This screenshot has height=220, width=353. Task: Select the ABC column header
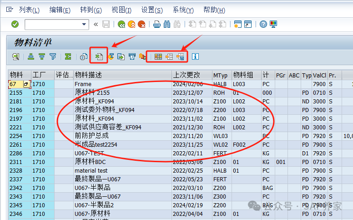tap(294, 75)
